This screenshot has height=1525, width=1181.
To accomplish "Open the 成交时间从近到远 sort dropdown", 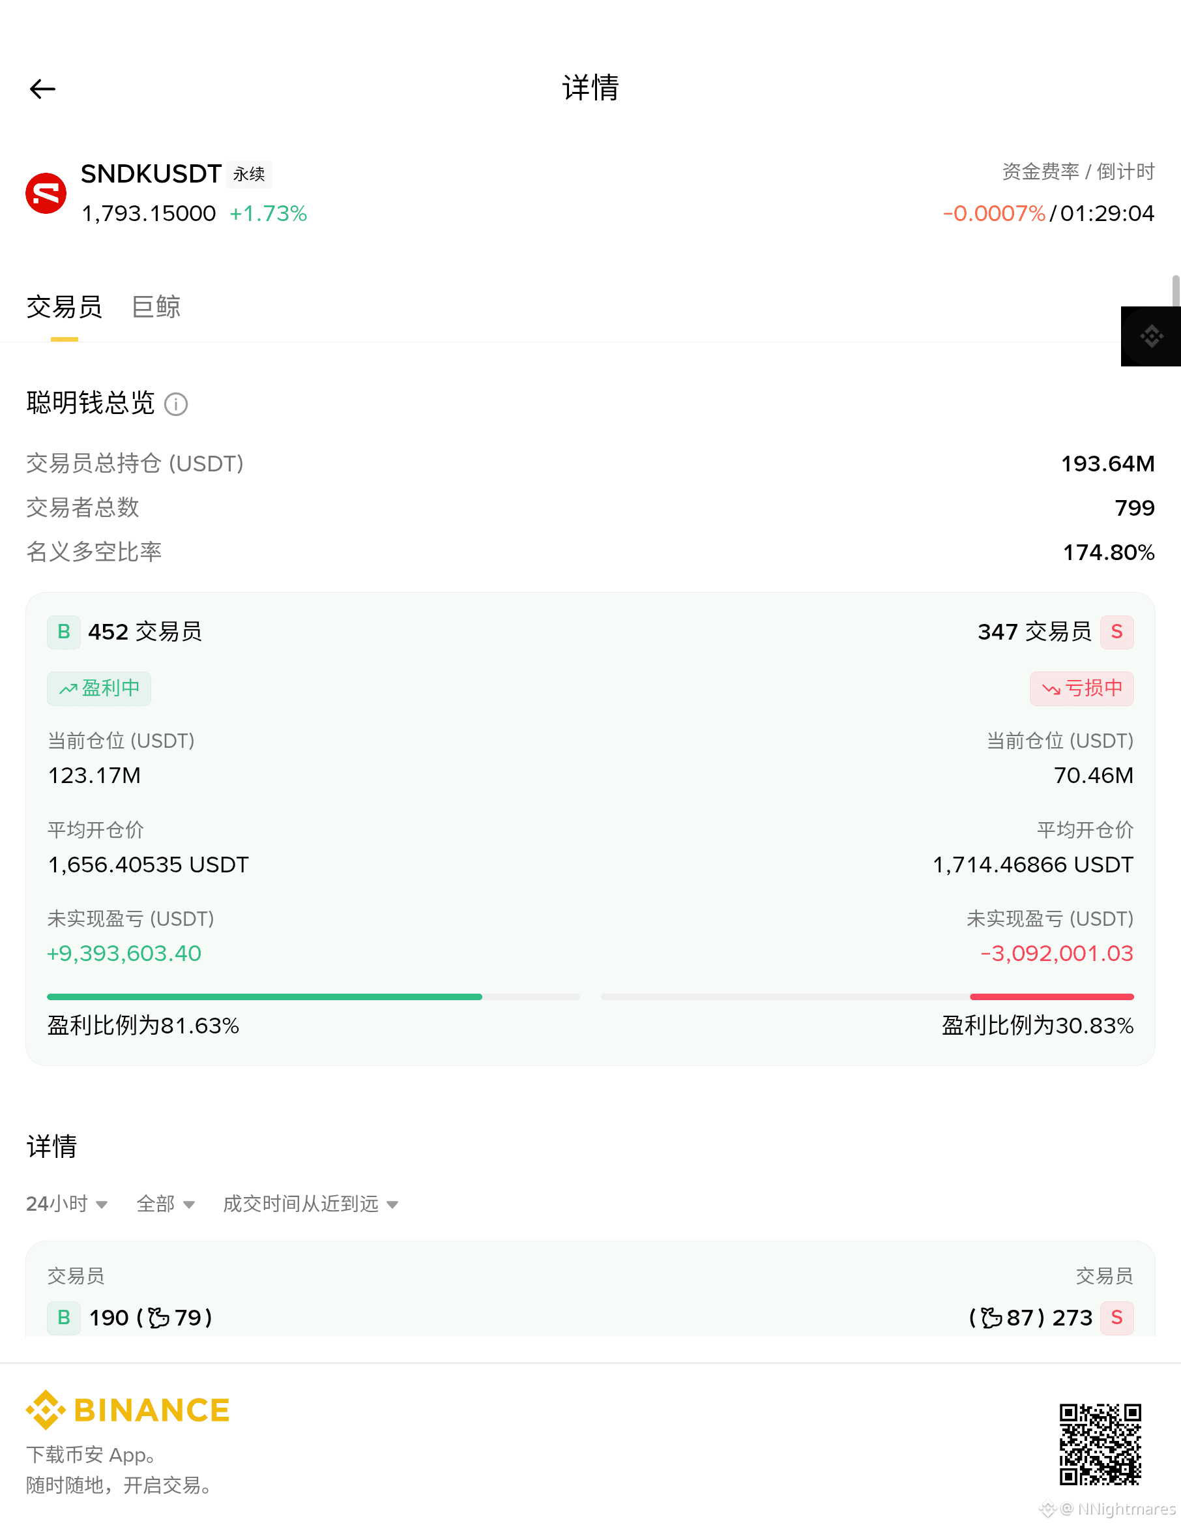I will click(311, 1204).
